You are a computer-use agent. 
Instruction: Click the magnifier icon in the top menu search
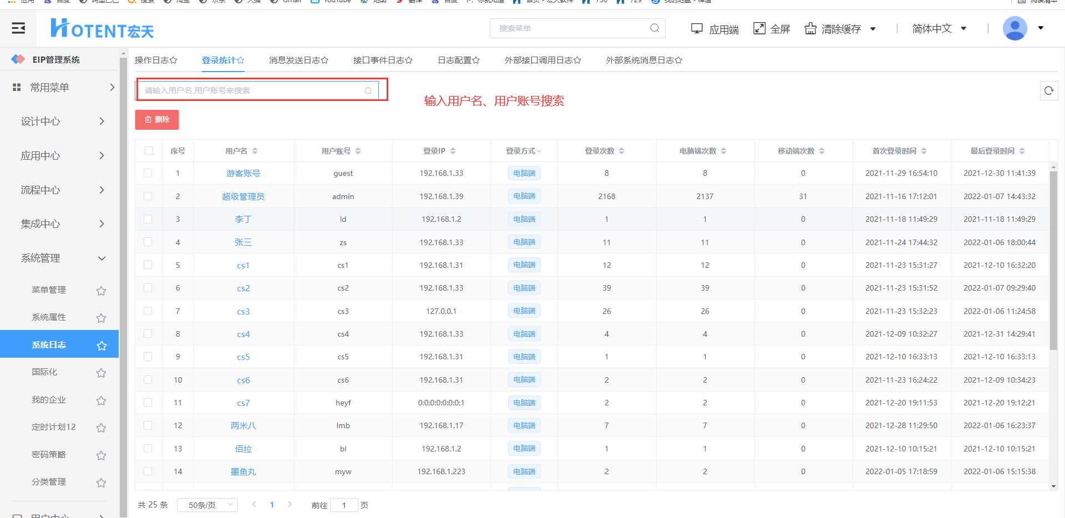655,28
